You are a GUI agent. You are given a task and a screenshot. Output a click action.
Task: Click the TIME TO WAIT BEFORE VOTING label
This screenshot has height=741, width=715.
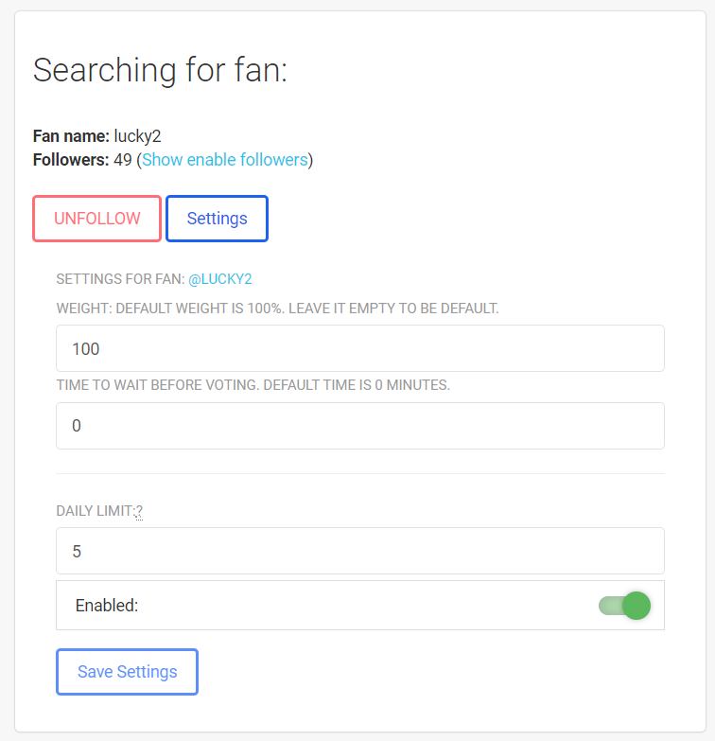click(253, 385)
